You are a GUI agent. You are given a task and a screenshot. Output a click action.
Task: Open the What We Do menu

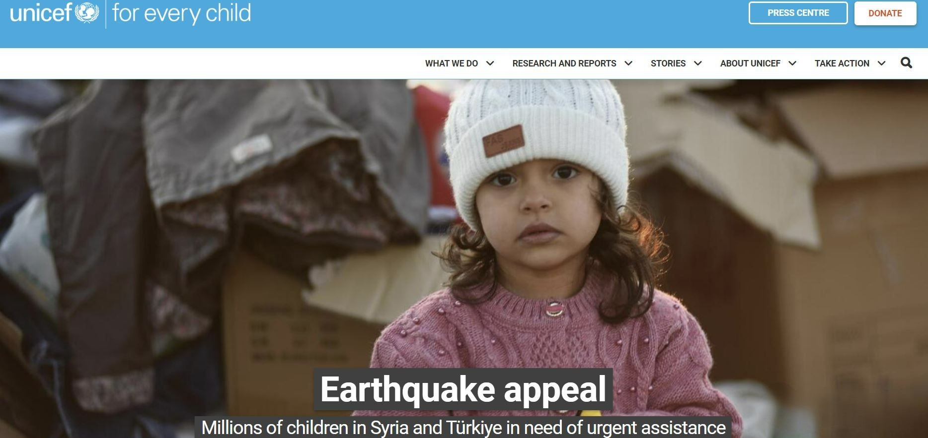pyautogui.click(x=451, y=63)
